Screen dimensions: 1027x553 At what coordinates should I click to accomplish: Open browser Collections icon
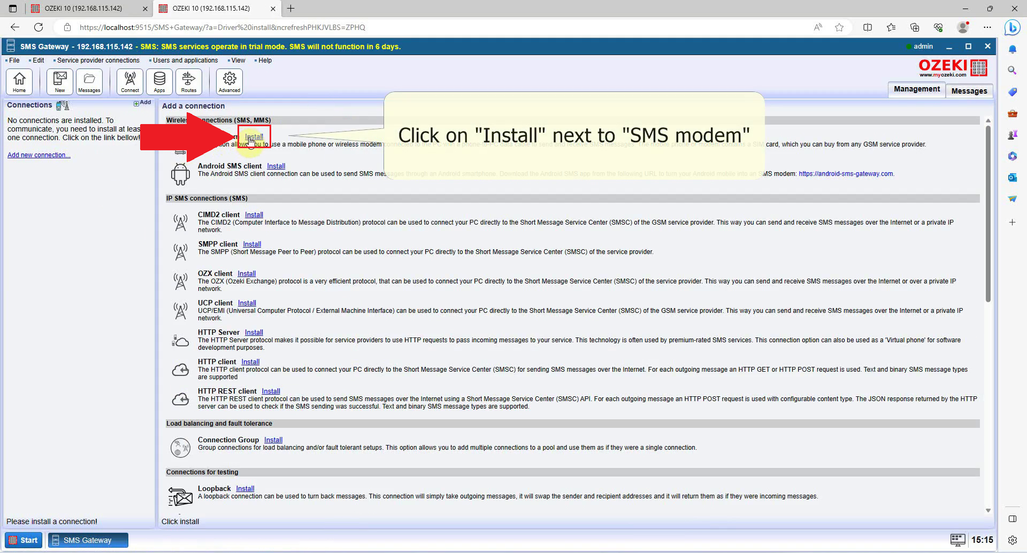point(915,27)
